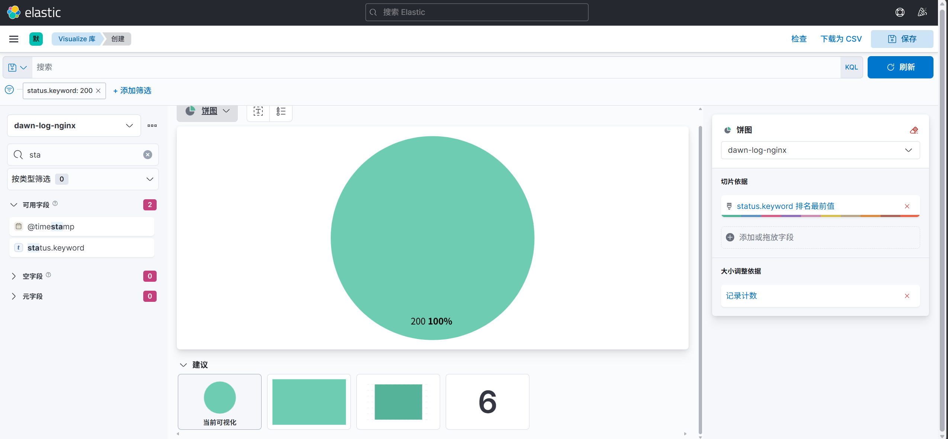
Task: Open the newsfeed celebration icon
Action: coord(922,12)
